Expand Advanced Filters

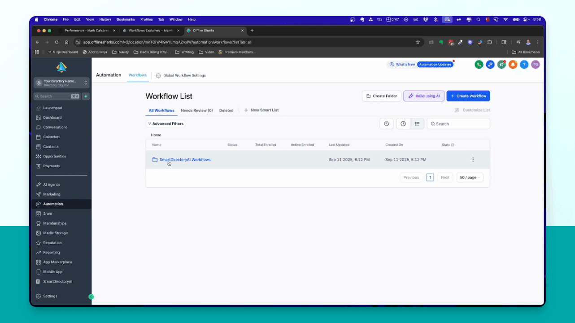pos(166,124)
